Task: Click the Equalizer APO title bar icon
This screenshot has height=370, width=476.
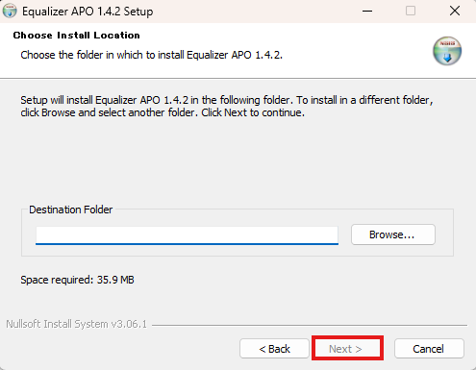Action: coord(10,11)
